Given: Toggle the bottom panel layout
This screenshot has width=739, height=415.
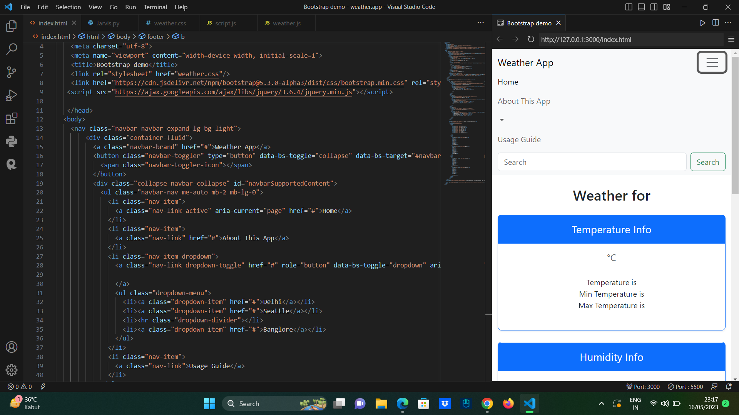Looking at the screenshot, I should click(x=641, y=7).
